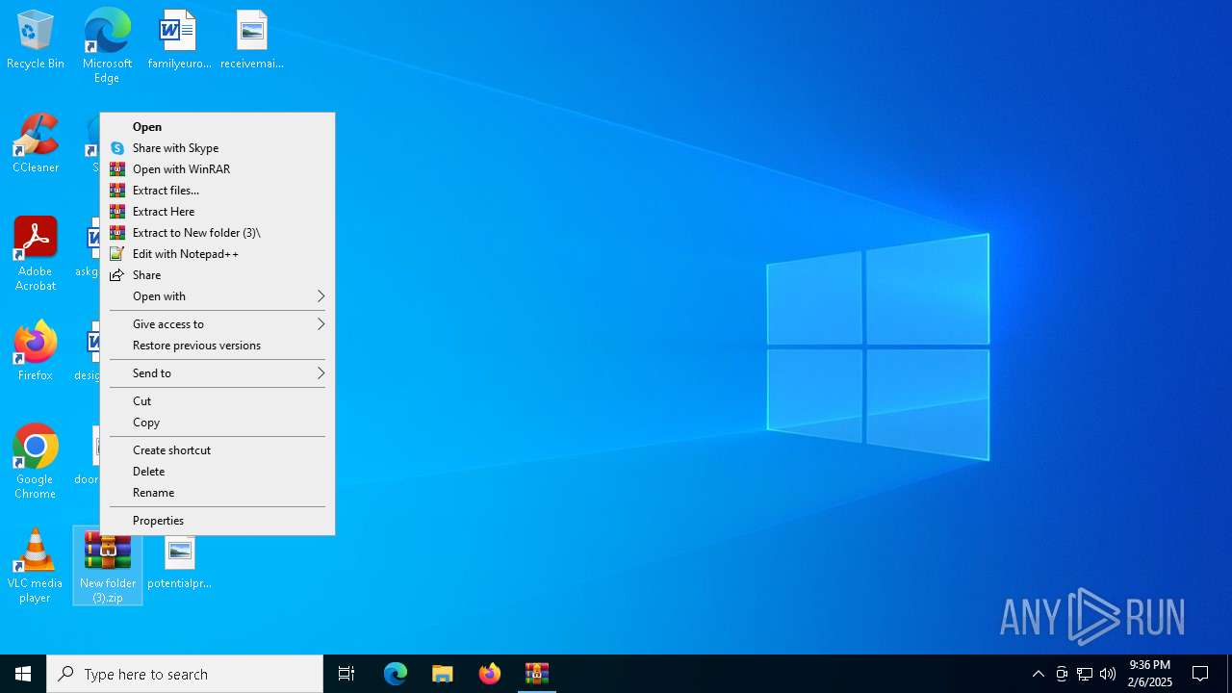Open the Windows Start menu

[x=23, y=674]
